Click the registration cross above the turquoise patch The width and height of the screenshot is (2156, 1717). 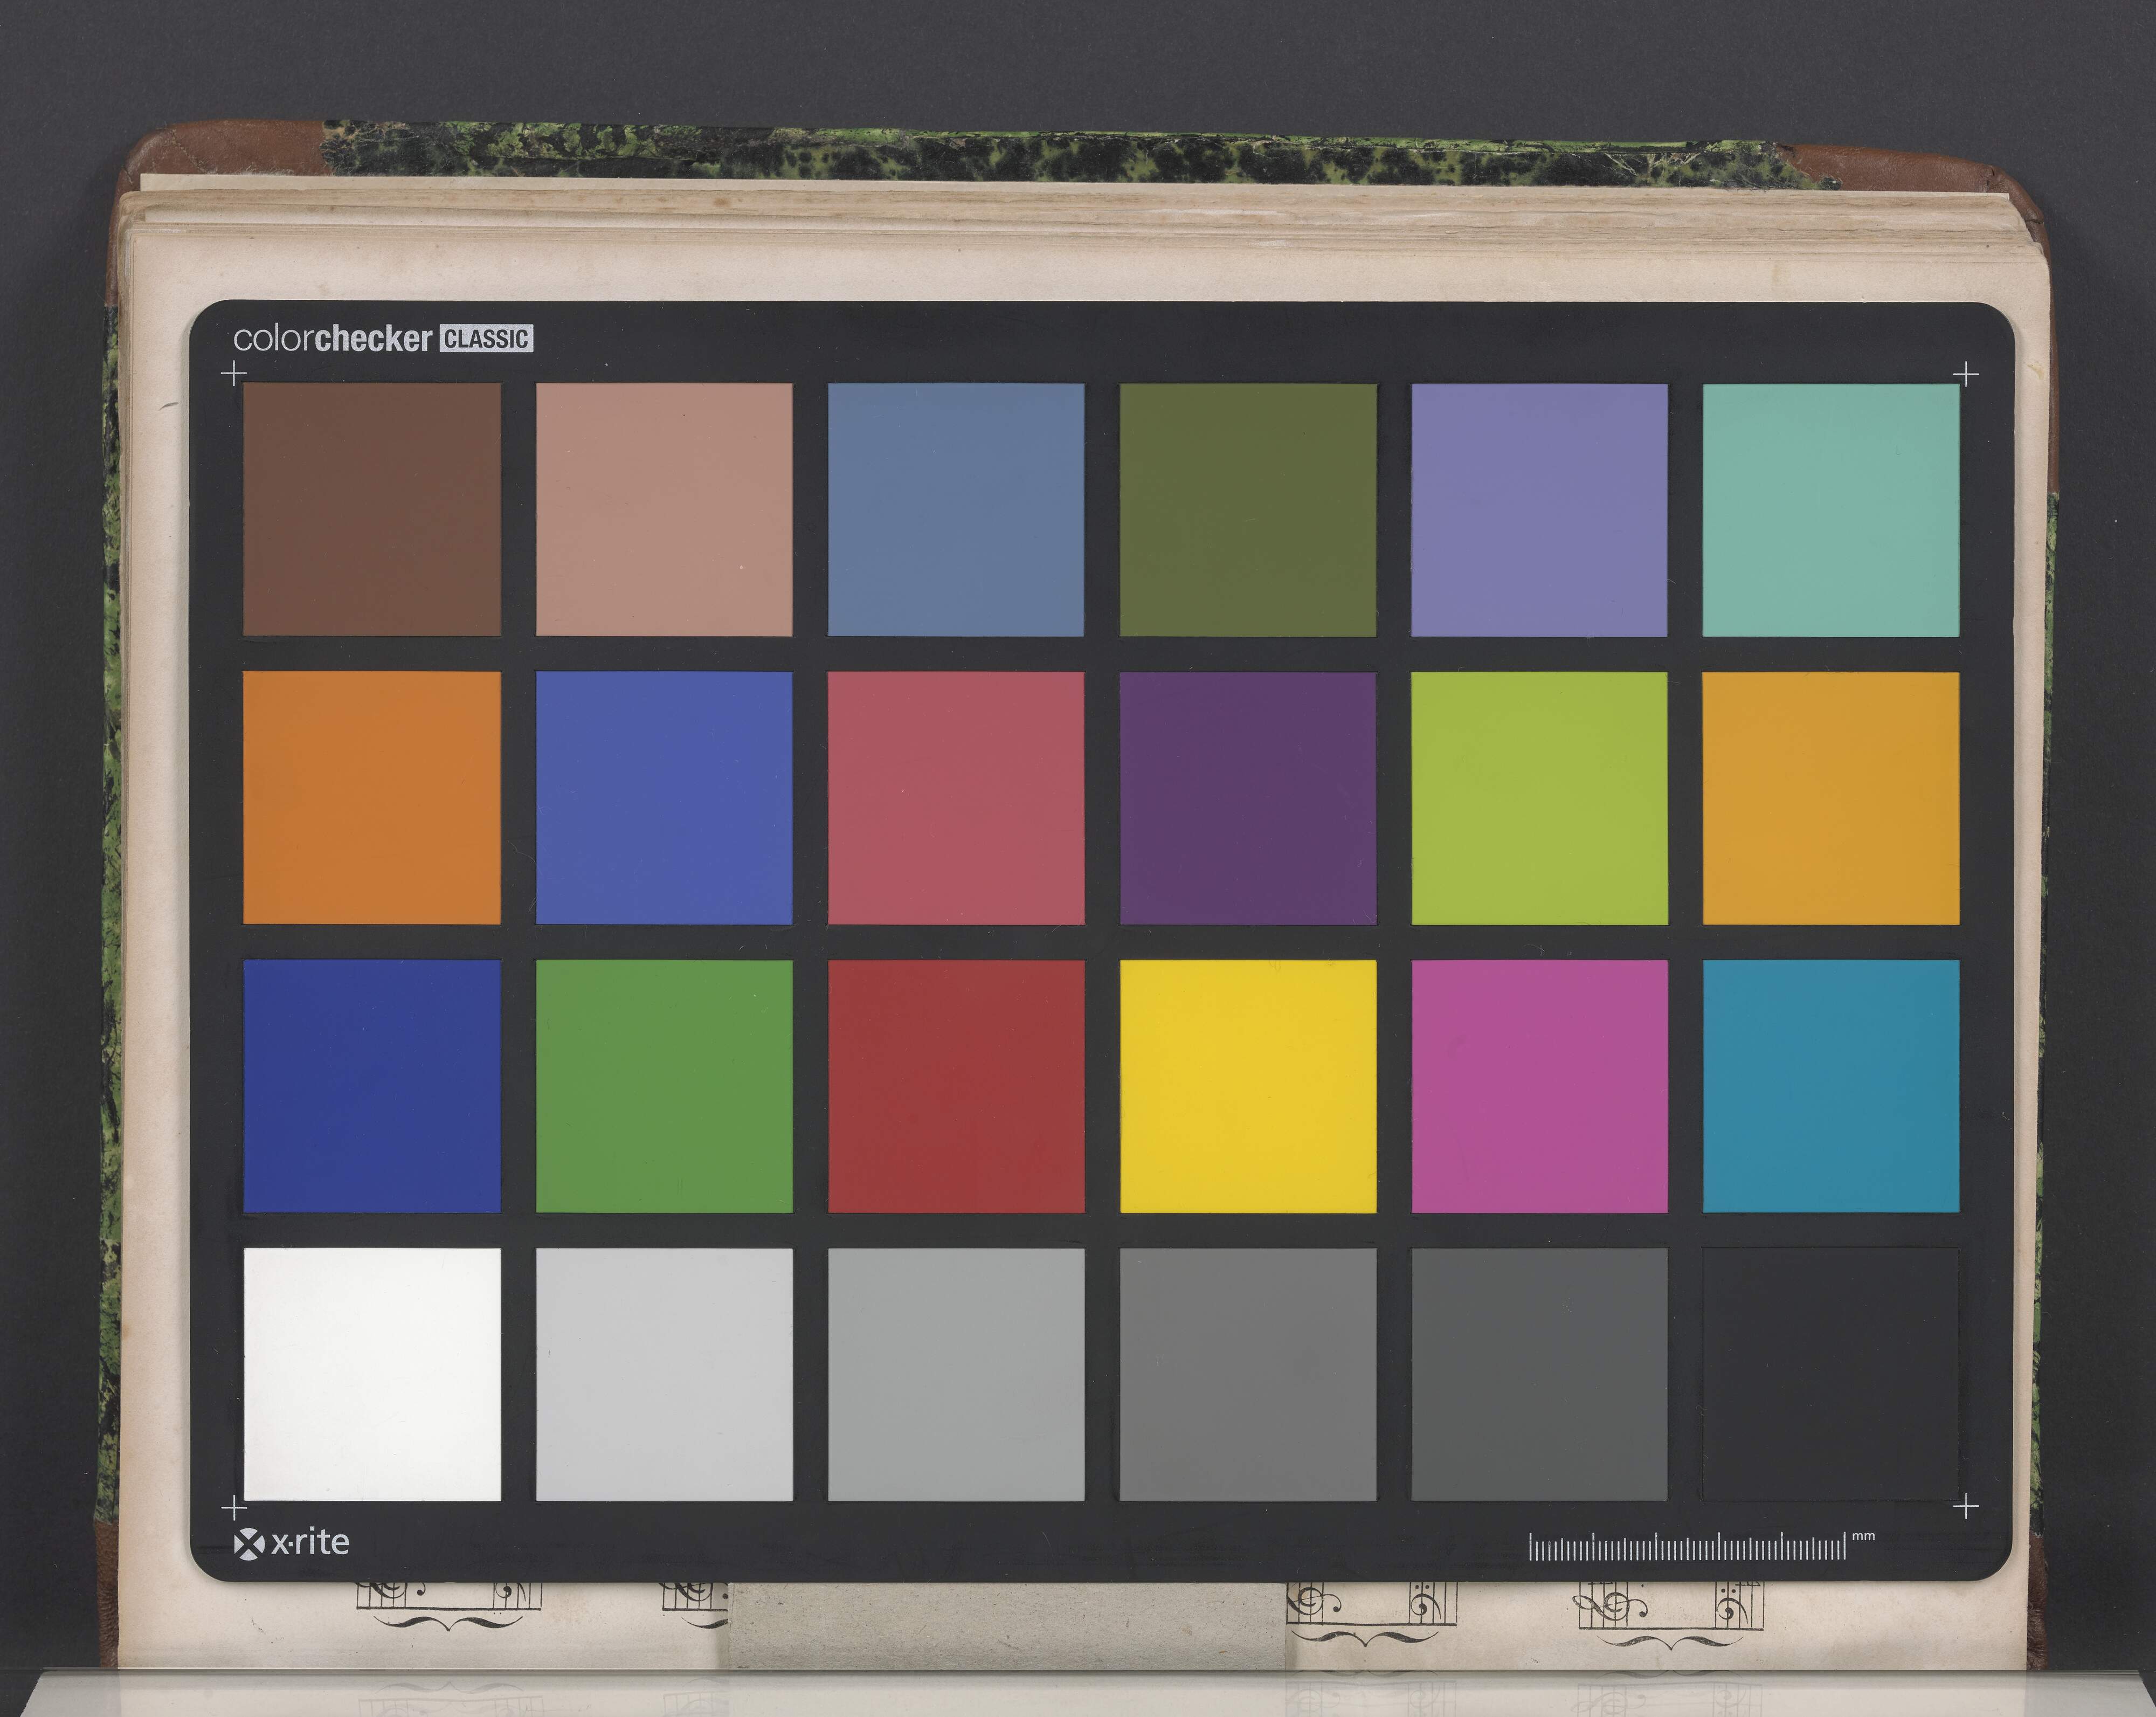coord(1966,374)
